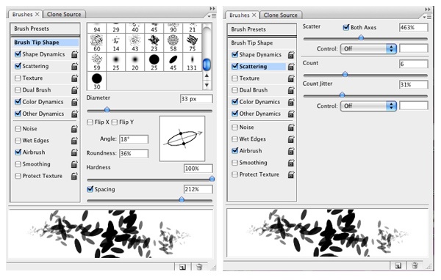The height and width of the screenshot is (280, 441).
Task: Toggle lock icon beside Dual Brush in left panel
Action: click(74, 90)
